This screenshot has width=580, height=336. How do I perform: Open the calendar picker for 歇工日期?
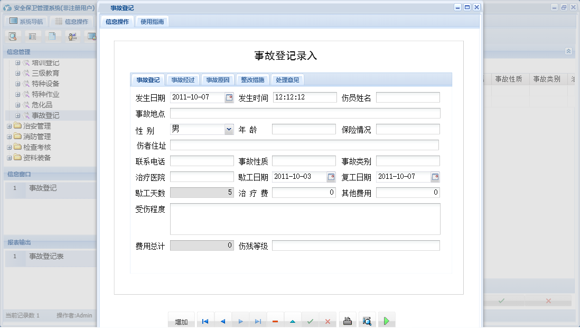tap(330, 176)
